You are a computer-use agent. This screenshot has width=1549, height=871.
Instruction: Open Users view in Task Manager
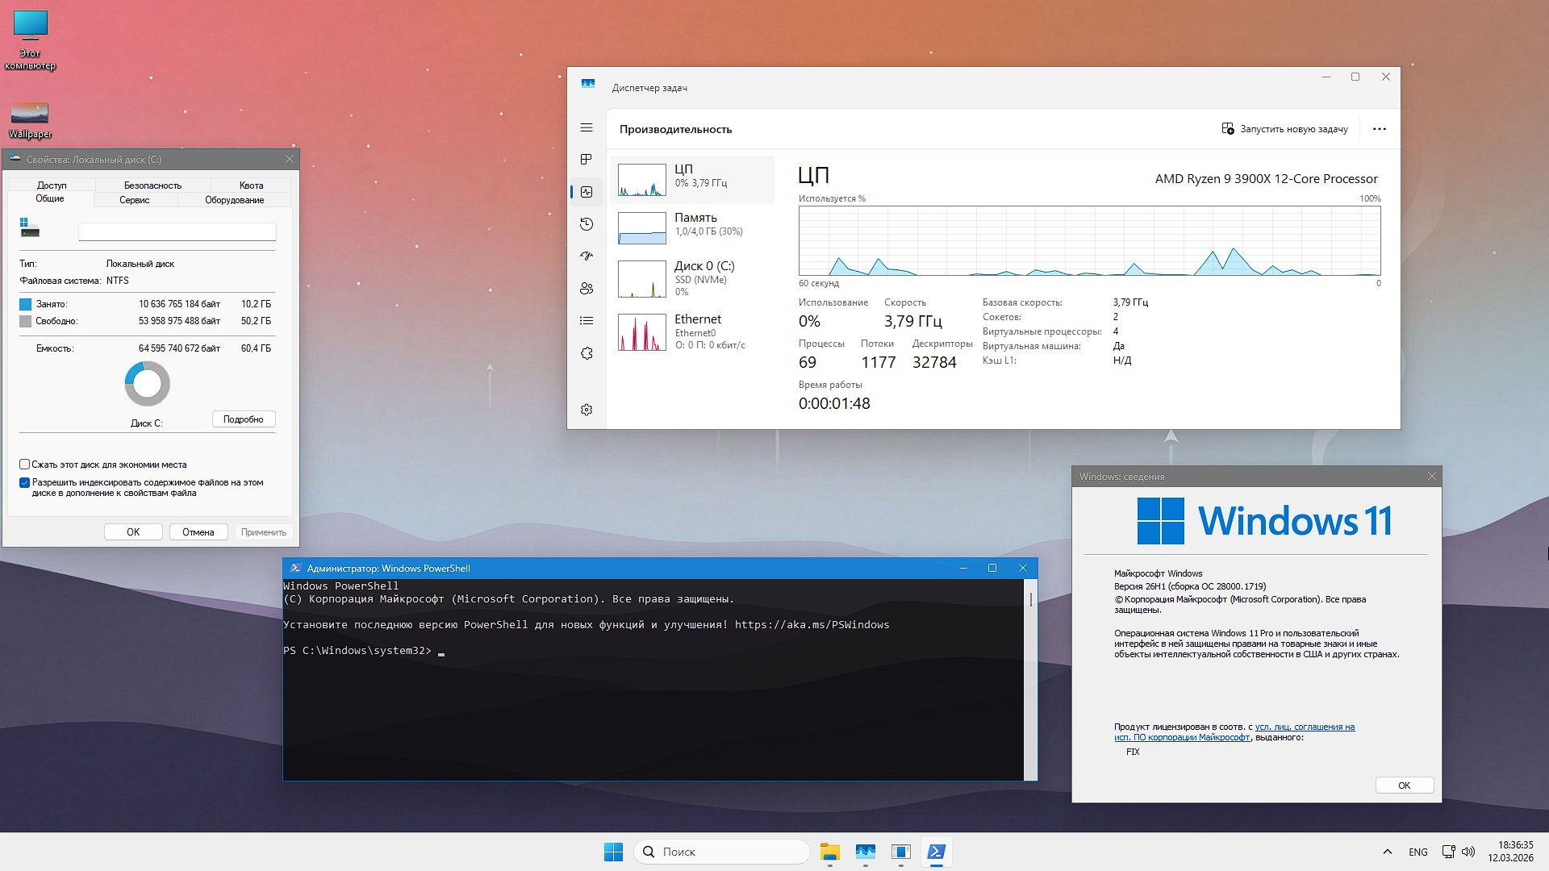point(587,289)
